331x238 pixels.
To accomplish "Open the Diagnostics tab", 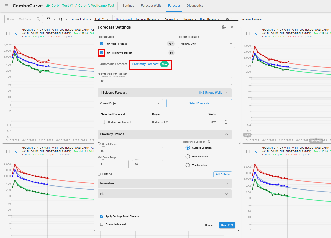I will point(195,6).
